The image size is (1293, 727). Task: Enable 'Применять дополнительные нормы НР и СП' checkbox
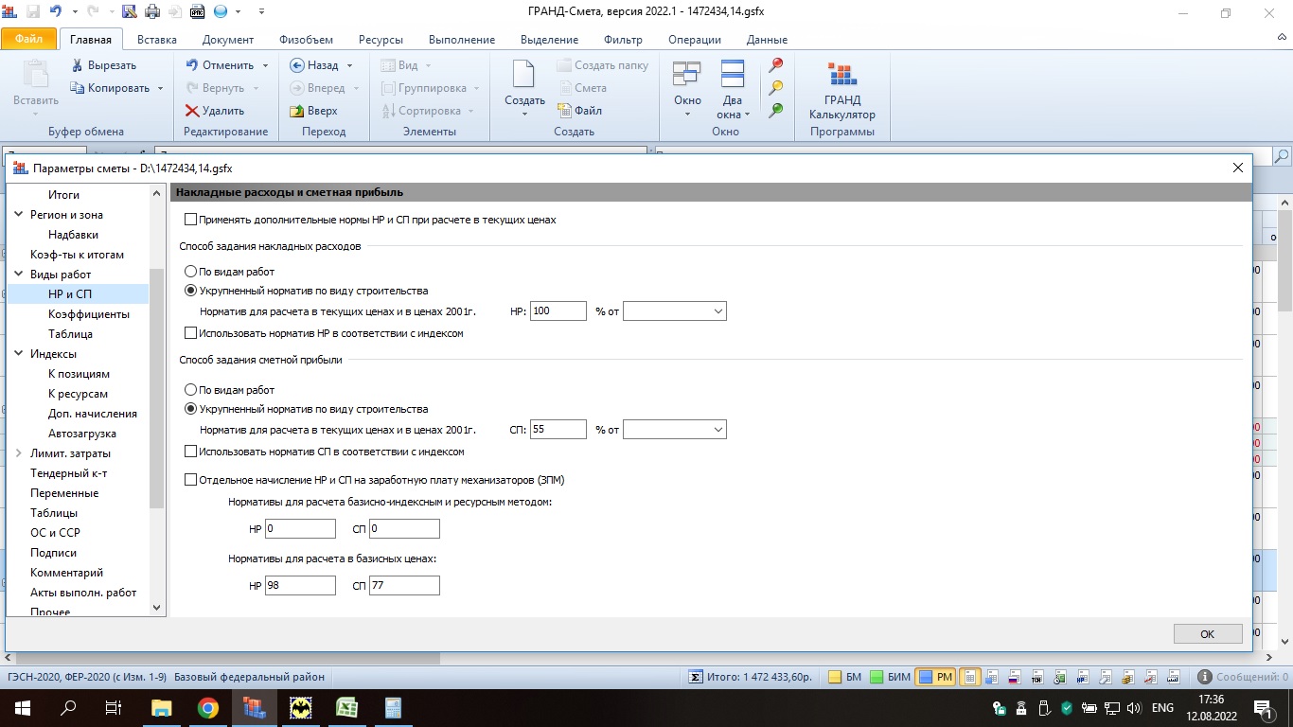coord(191,220)
